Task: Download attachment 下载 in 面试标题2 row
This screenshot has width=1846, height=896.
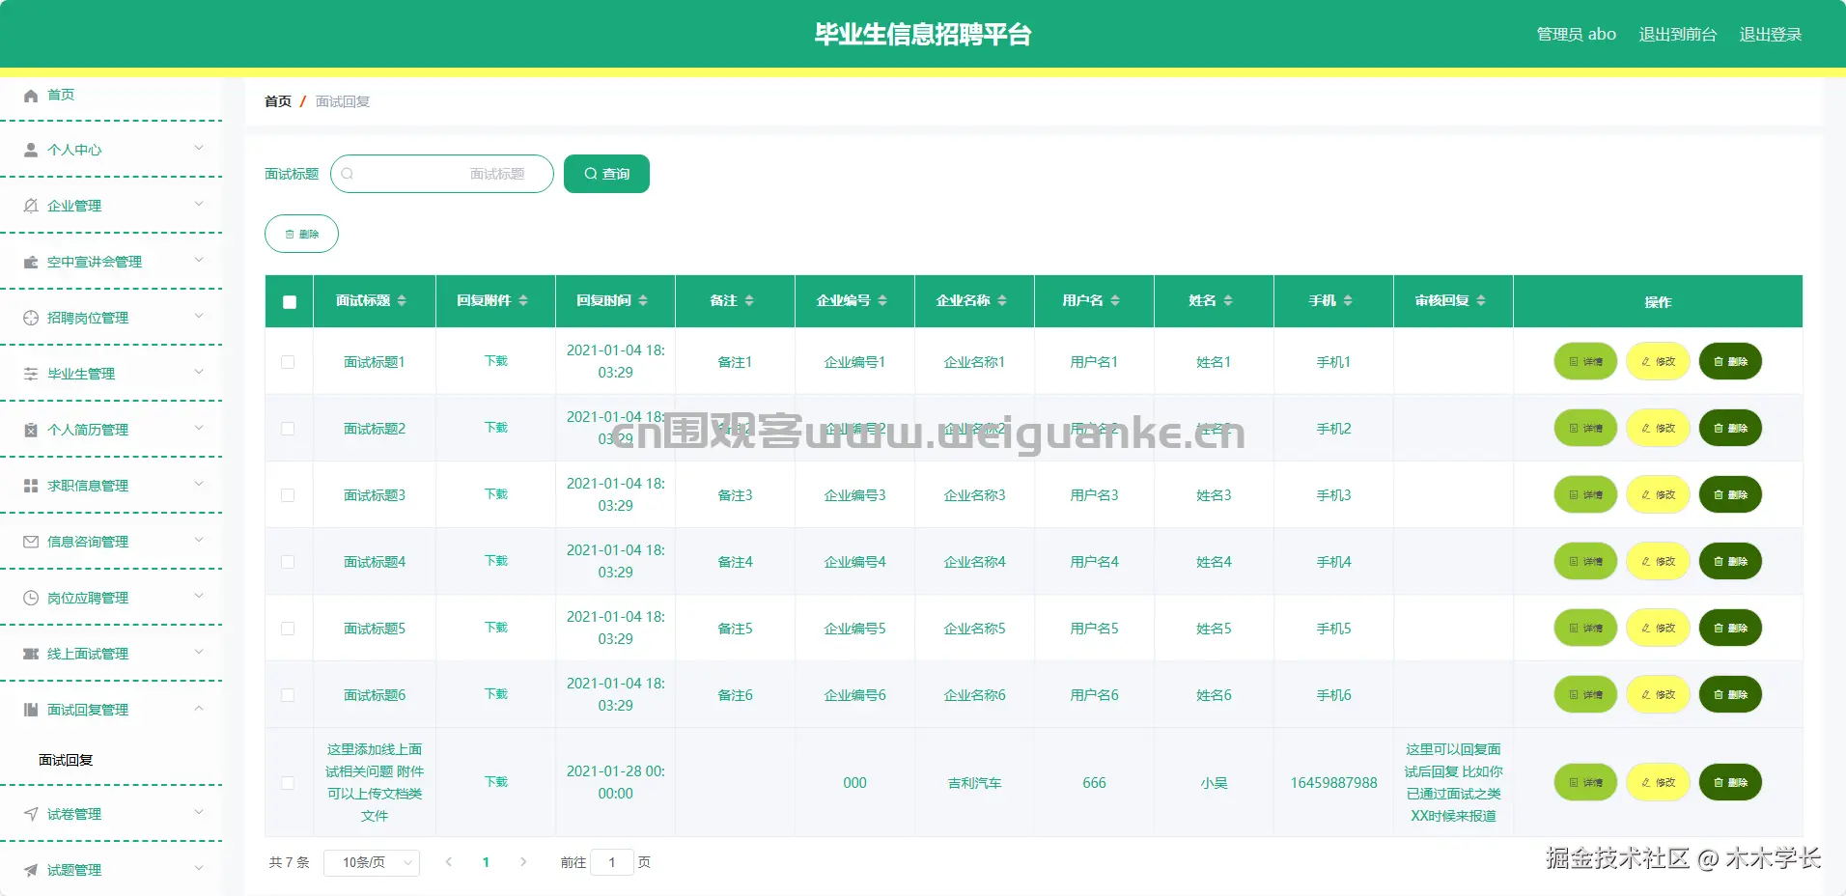Action: point(496,428)
